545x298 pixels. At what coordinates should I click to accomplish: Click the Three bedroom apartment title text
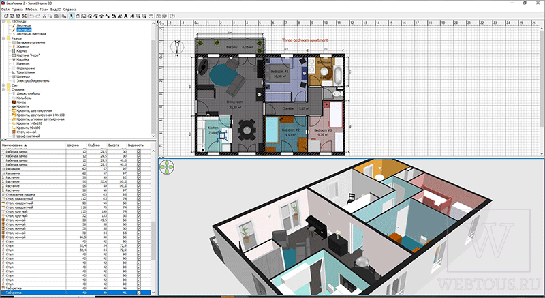(305, 40)
